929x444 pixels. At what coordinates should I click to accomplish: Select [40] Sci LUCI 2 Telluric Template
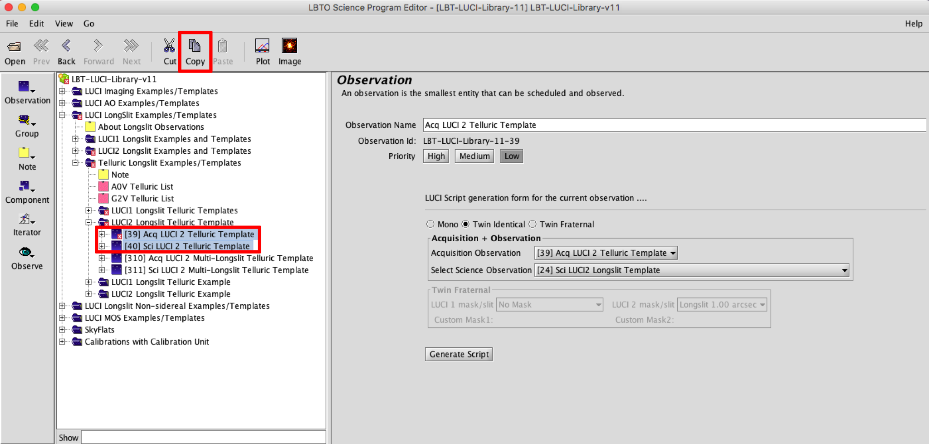click(x=187, y=246)
